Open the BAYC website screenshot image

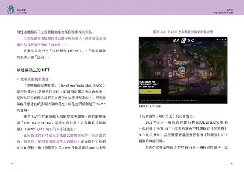point(183,70)
